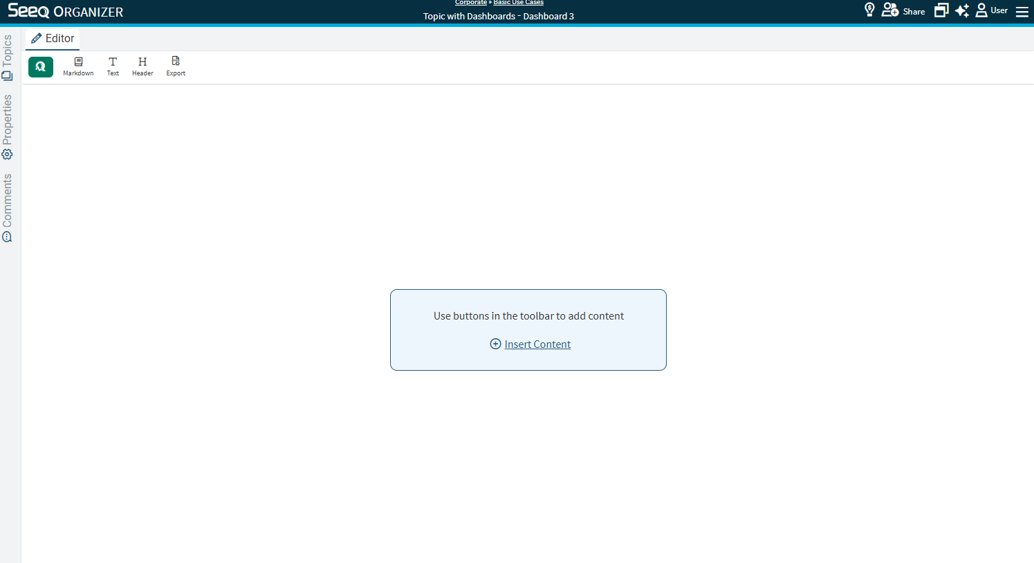Add a Header element from the toolbar
1034x563 pixels.
click(142, 66)
